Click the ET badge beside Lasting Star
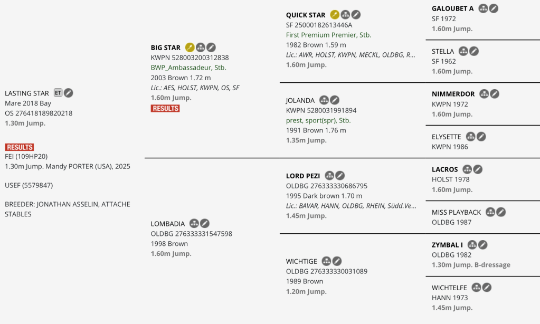540x324 pixels. tap(58, 93)
